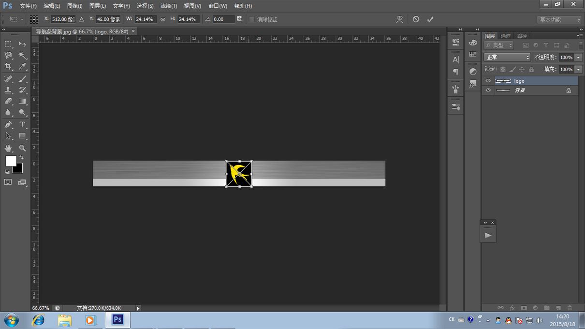585x329 pixels.
Task: Open the status bar info arrow
Action: (138, 308)
